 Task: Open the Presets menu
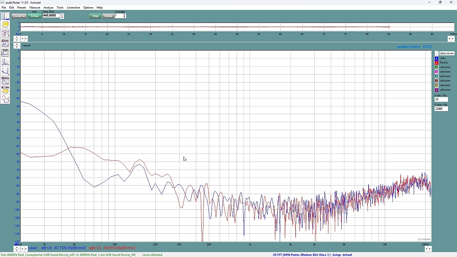coord(21,7)
